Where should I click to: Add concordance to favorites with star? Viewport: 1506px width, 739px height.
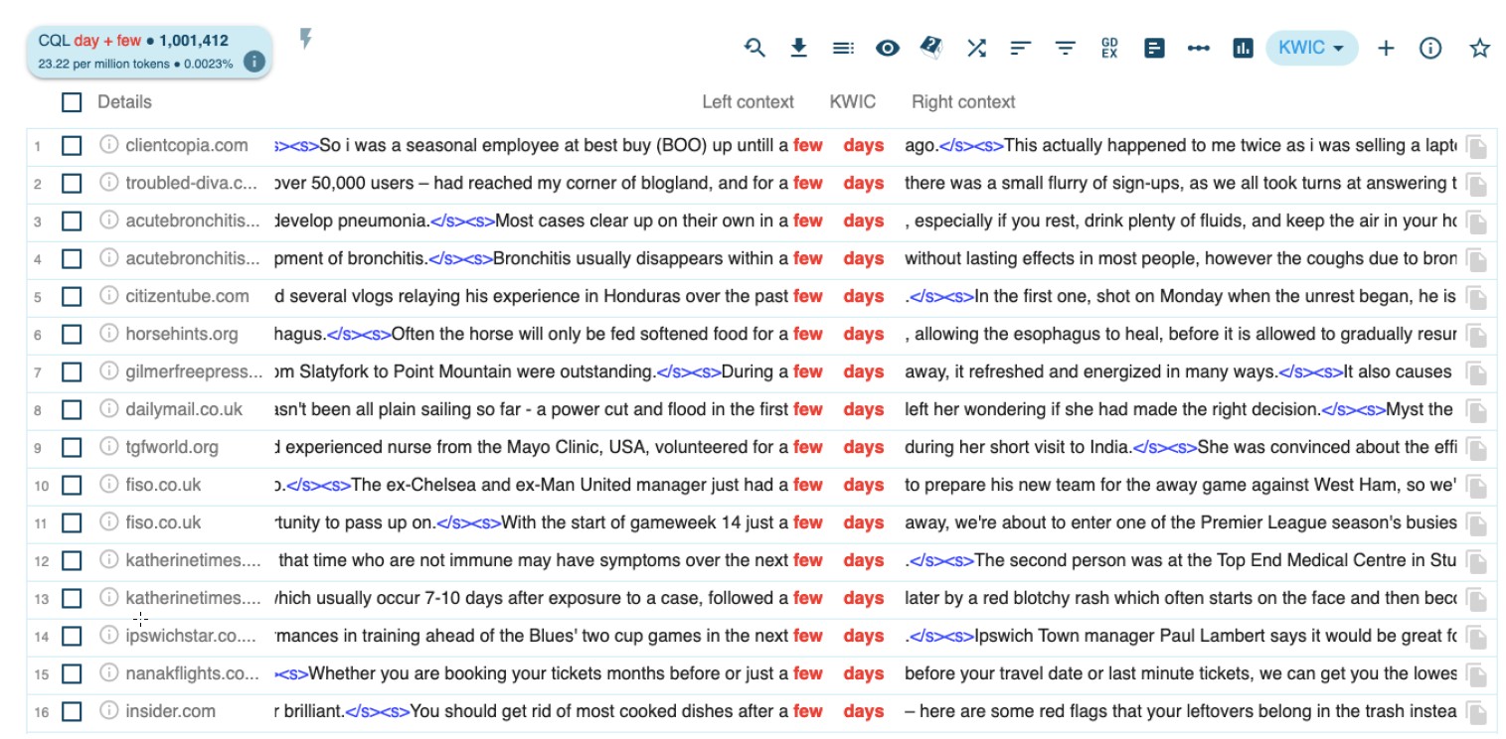(x=1479, y=48)
